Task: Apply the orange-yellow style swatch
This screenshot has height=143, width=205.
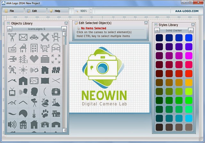Action: point(189,83)
